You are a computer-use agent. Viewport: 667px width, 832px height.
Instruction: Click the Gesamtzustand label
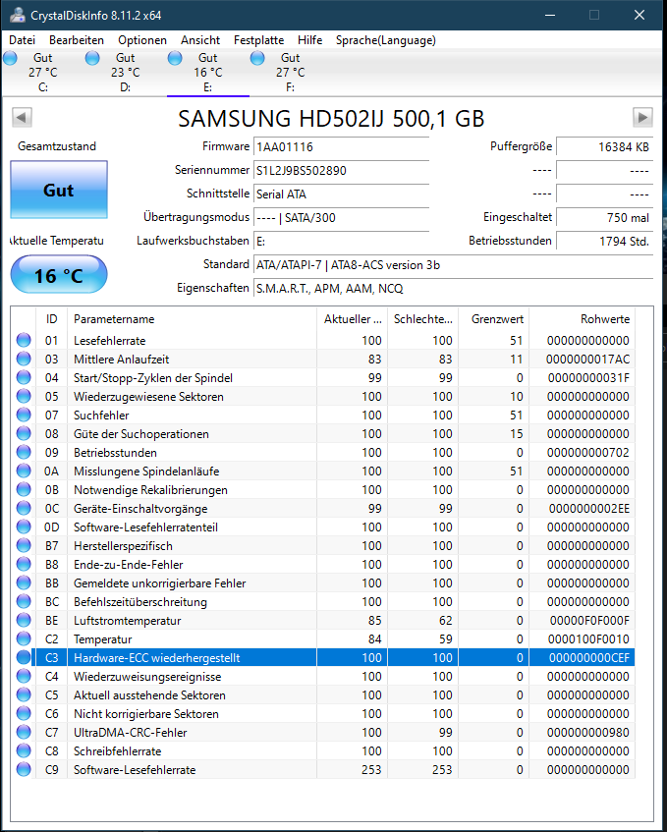[x=57, y=146]
